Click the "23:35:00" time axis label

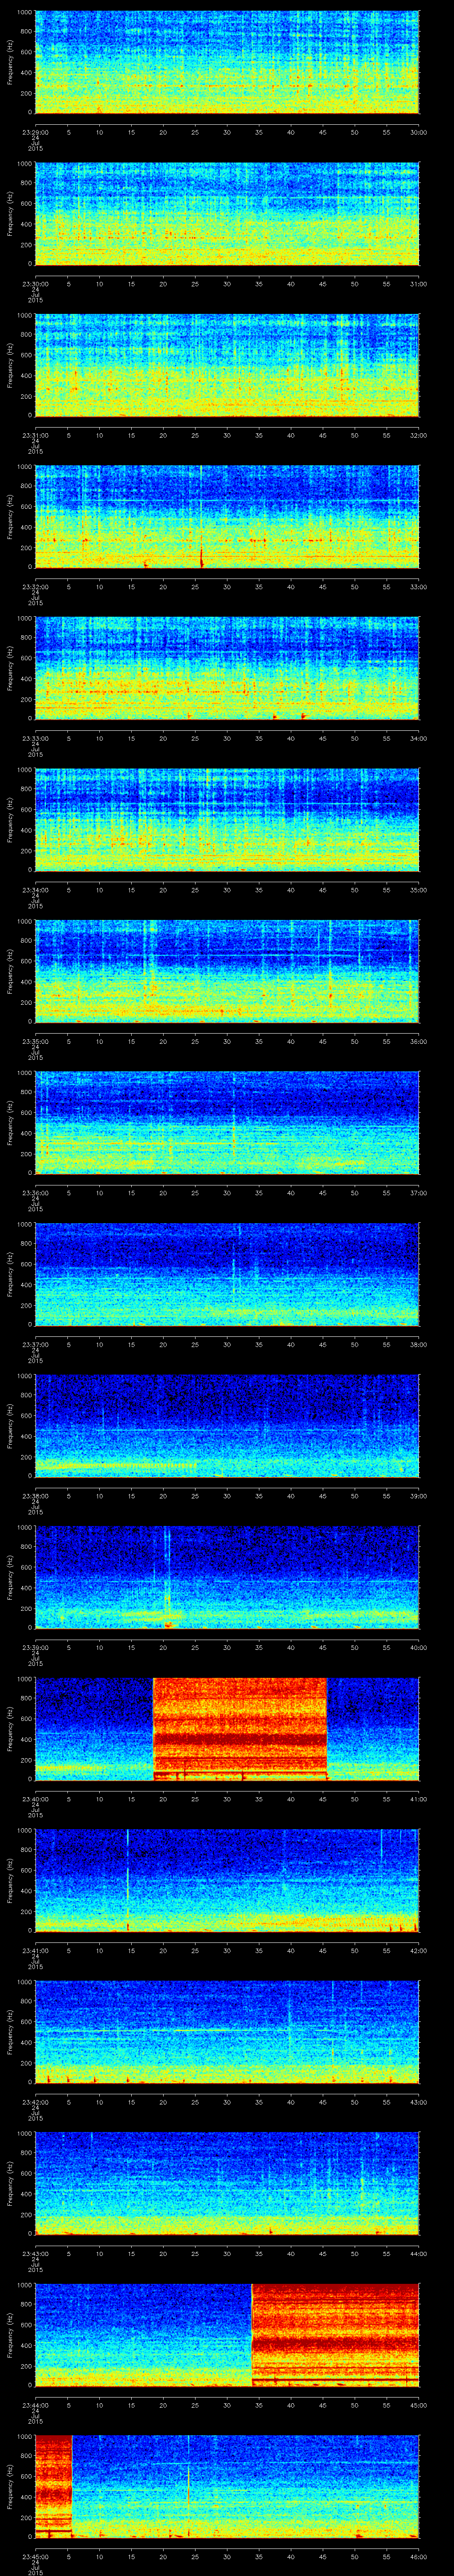point(35,1041)
